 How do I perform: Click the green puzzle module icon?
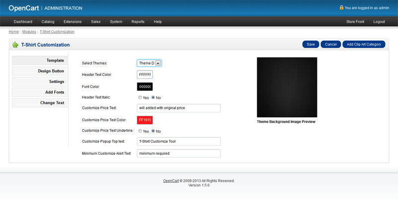15,45
